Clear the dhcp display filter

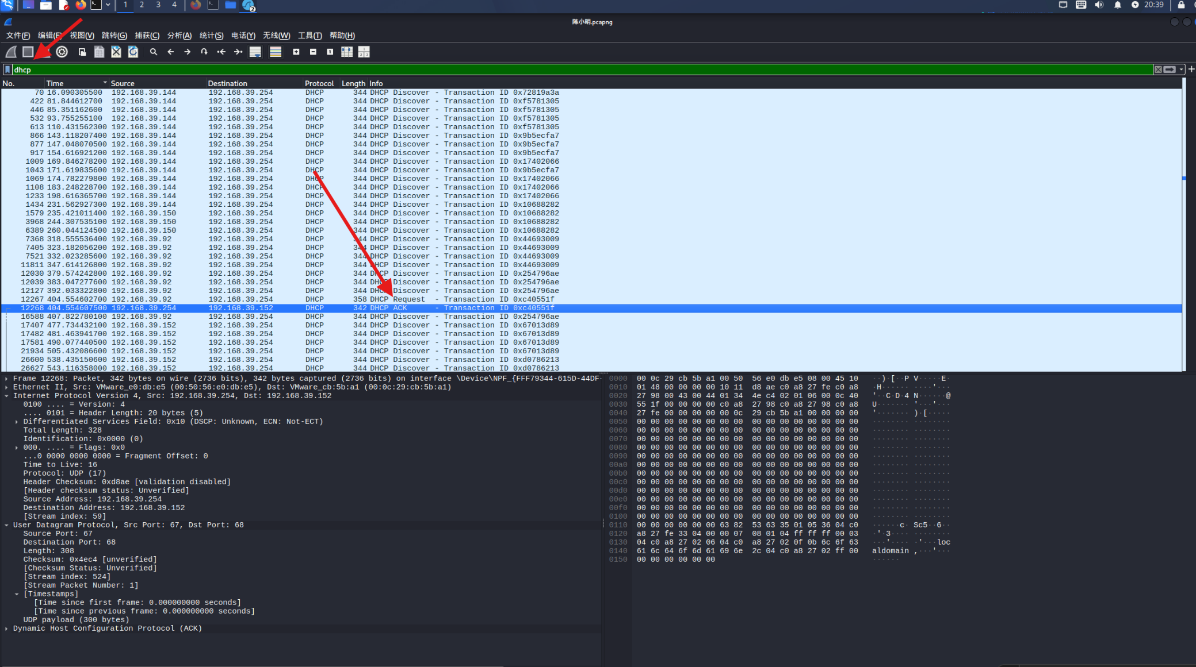[1158, 70]
